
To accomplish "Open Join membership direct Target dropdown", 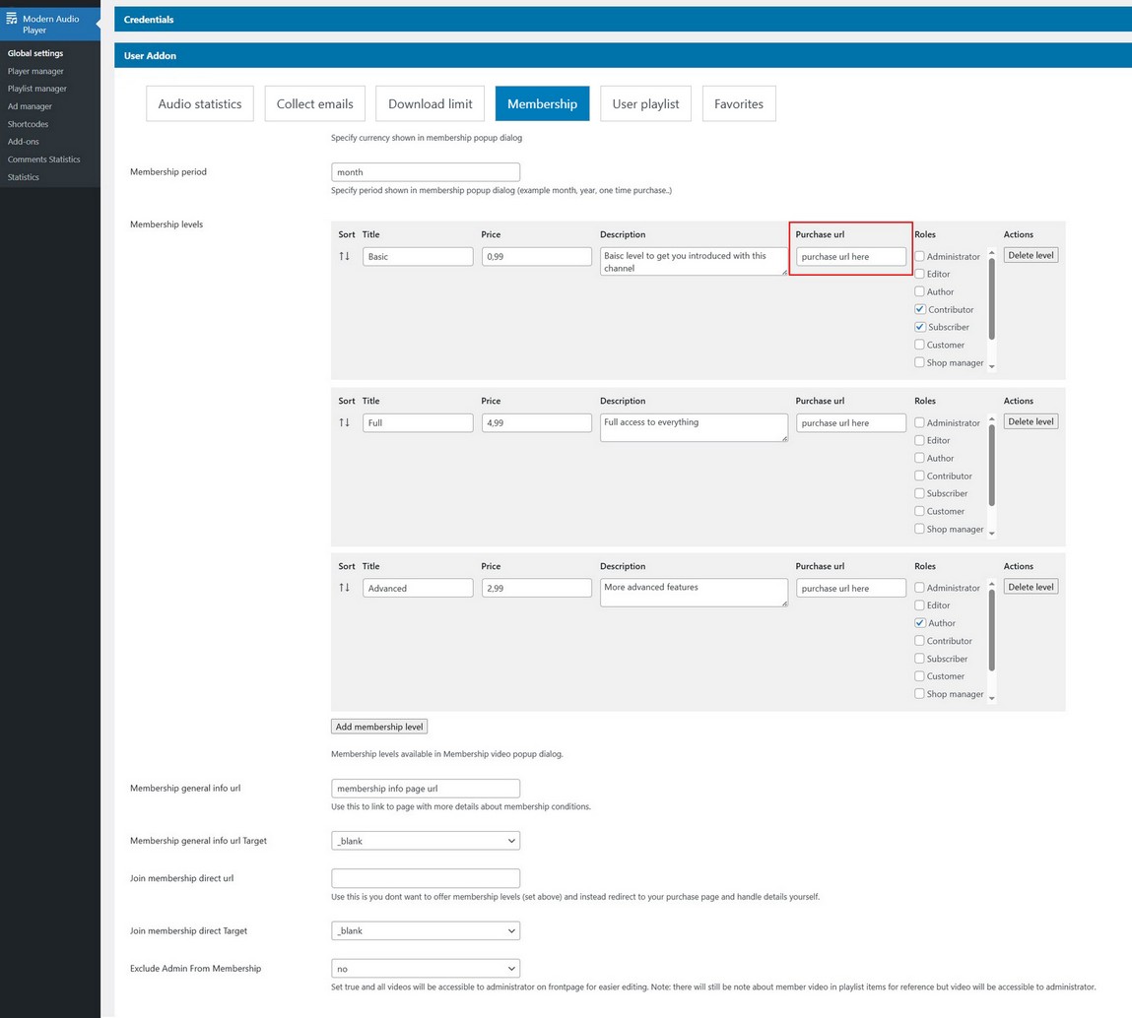I will coord(426,930).
